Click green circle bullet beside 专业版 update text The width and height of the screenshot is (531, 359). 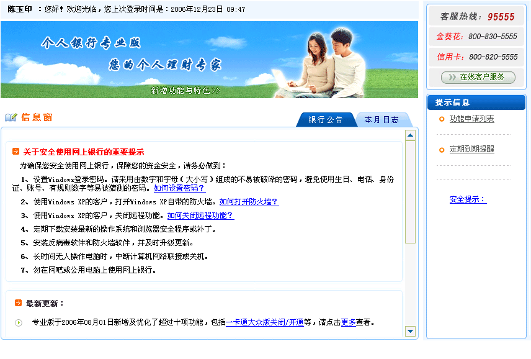point(19,322)
